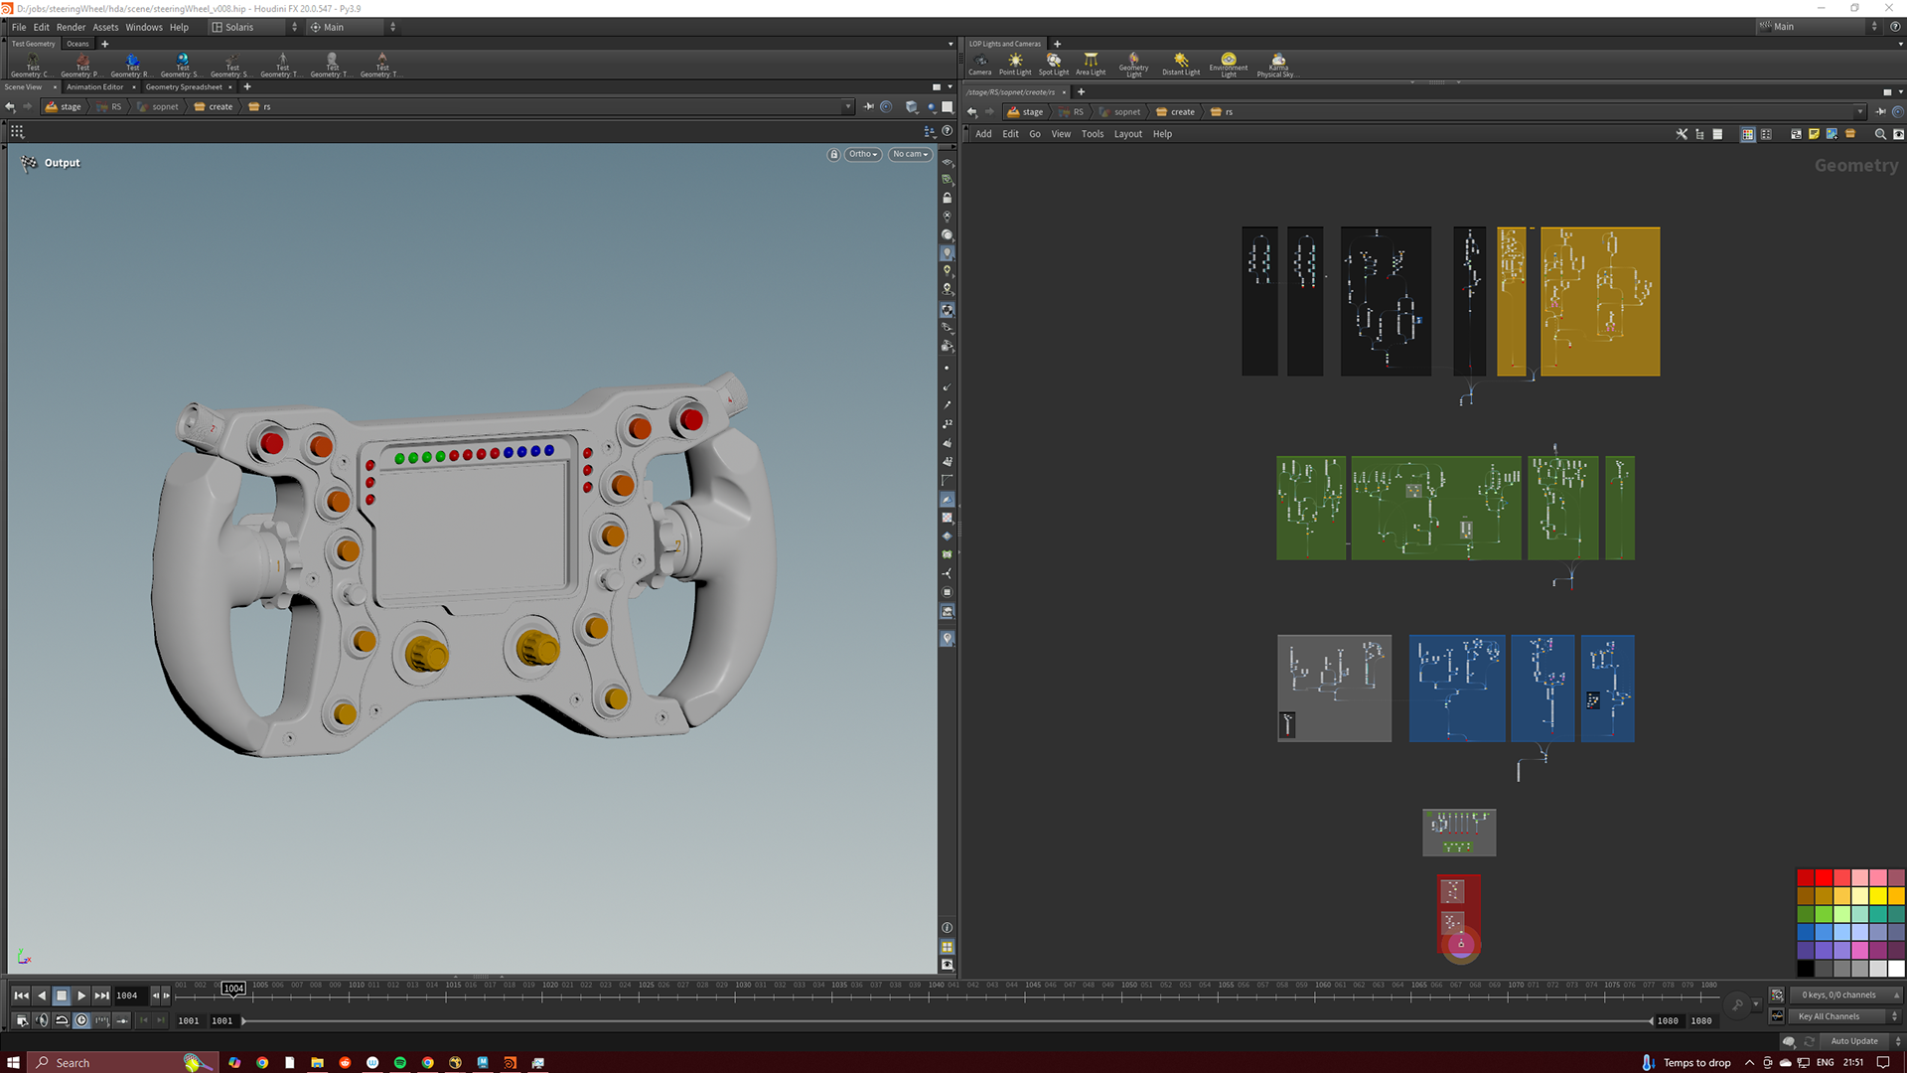The image size is (1907, 1073).
Task: Click the Auto Update button
Action: 1853,1041
